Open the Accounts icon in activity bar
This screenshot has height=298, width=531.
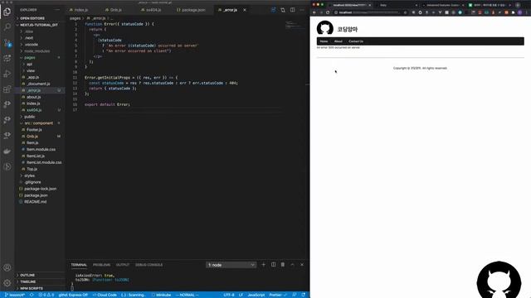click(7, 267)
